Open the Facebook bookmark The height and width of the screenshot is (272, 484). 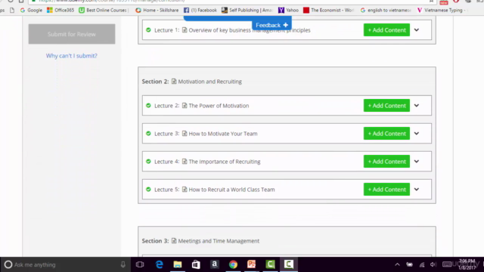point(200,10)
